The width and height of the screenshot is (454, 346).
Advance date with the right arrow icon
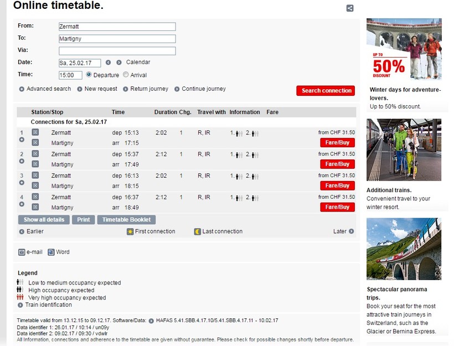tap(119, 63)
